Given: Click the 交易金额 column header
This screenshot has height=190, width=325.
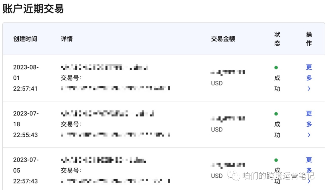Looking at the screenshot, I should coord(223,39).
